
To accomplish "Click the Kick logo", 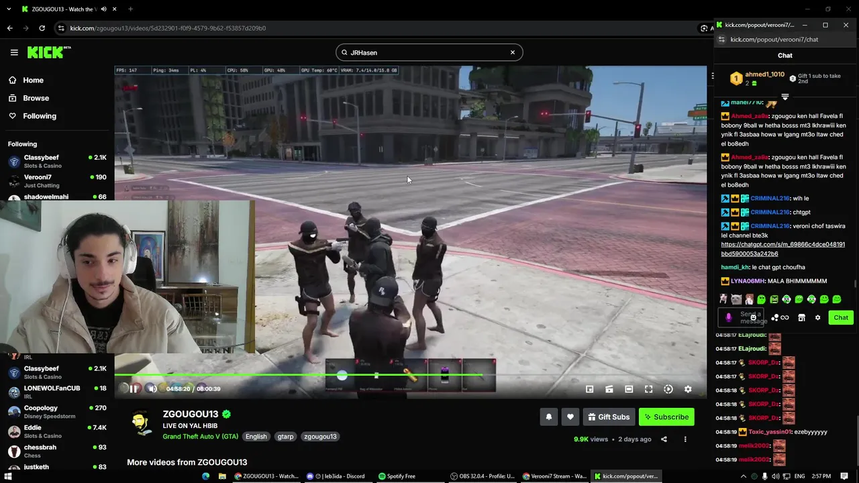I will tap(48, 52).
